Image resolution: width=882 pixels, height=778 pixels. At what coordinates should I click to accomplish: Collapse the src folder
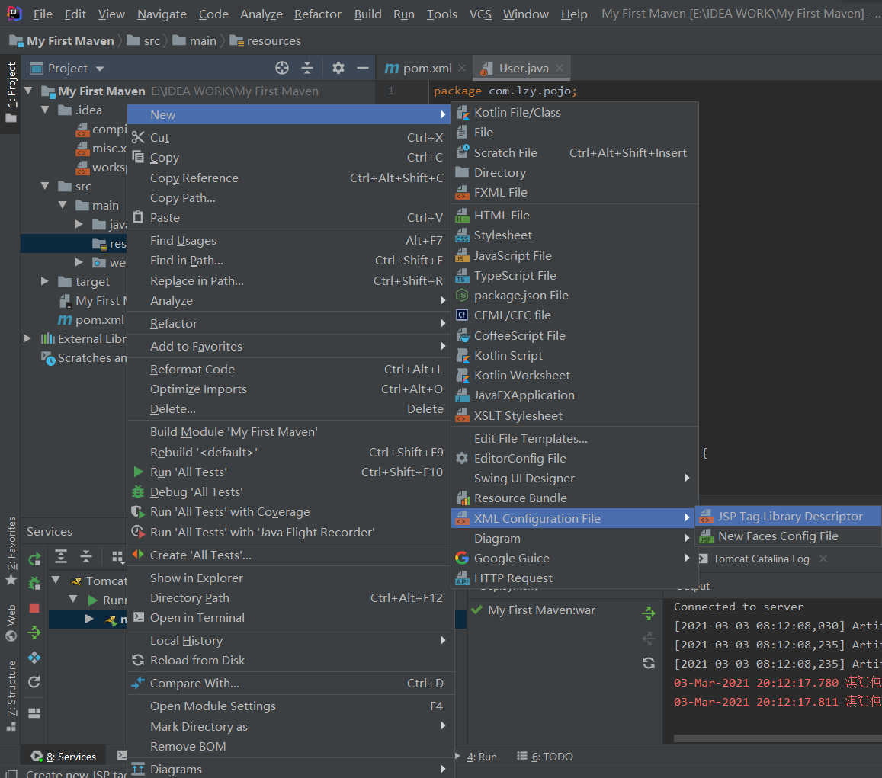click(46, 186)
